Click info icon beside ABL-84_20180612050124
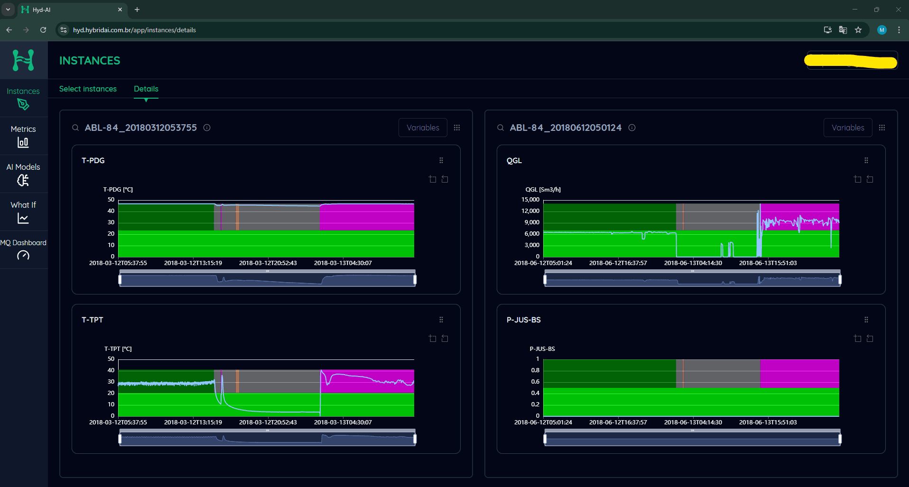 (x=632, y=128)
